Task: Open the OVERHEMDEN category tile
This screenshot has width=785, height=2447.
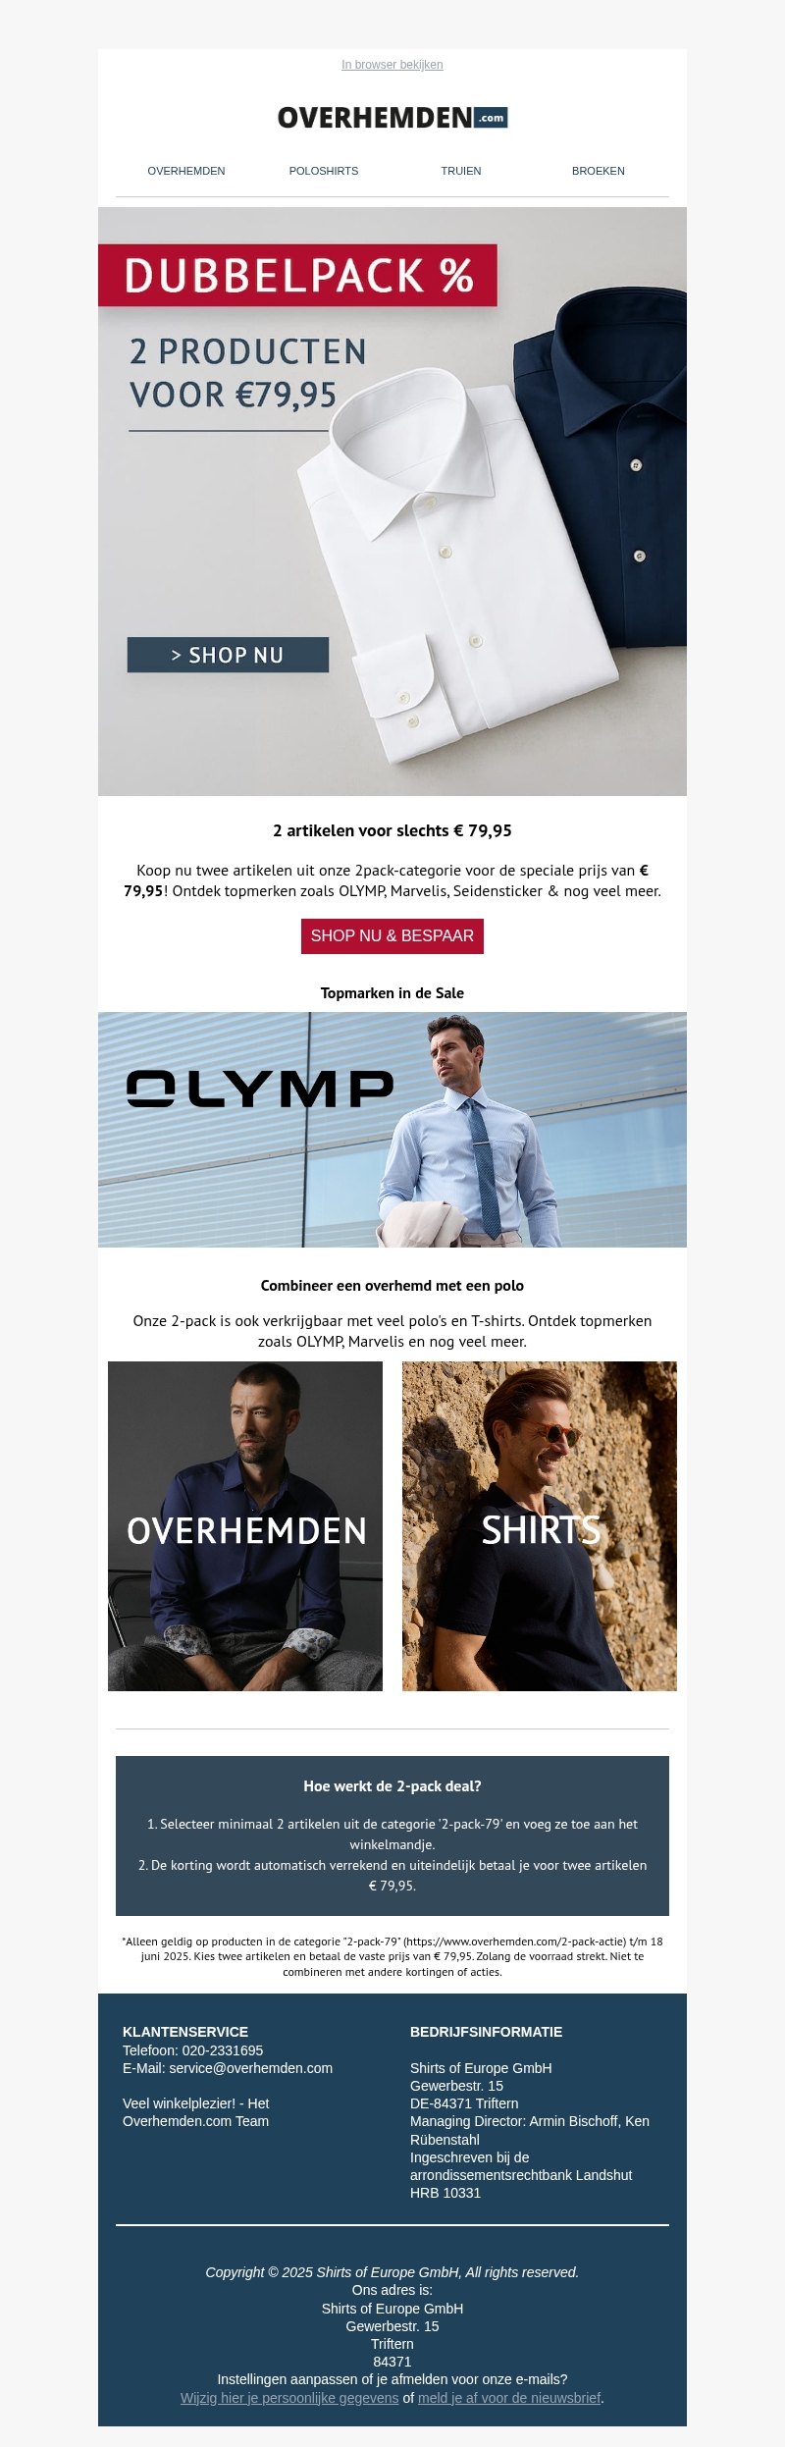Action: click(x=245, y=1526)
